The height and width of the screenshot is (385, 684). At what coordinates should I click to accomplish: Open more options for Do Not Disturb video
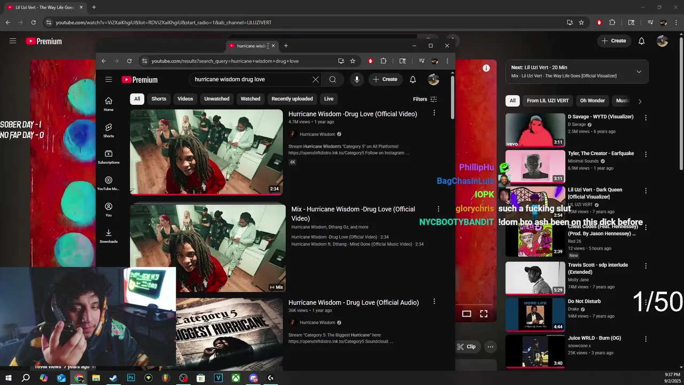click(x=646, y=302)
